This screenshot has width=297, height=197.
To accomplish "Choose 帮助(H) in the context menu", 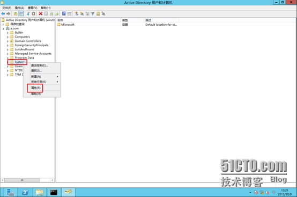I will (x=42, y=93).
